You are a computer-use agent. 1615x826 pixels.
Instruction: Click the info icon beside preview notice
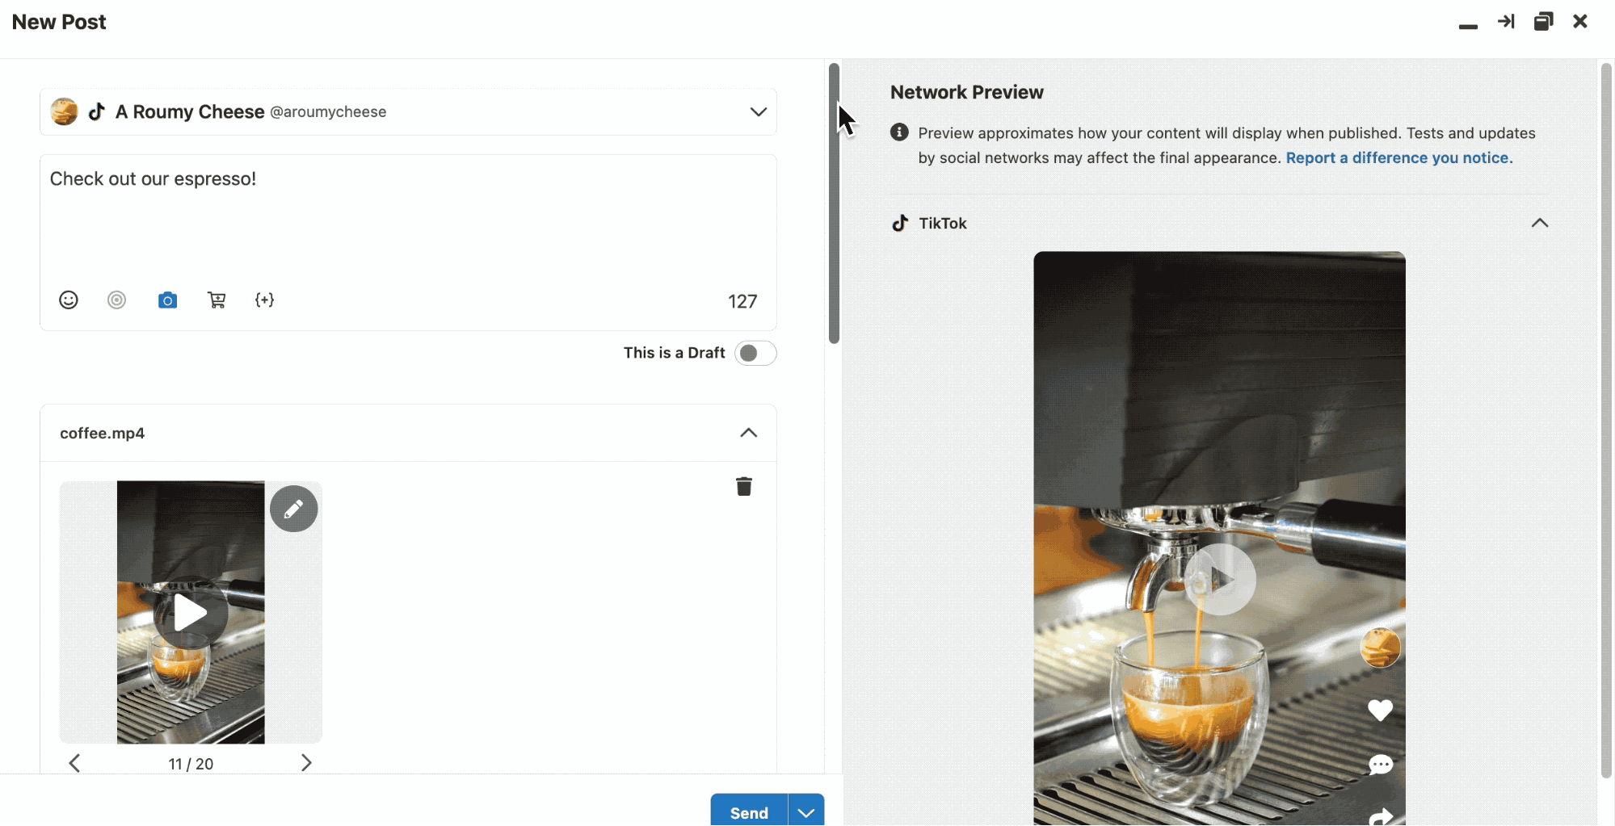[899, 132]
